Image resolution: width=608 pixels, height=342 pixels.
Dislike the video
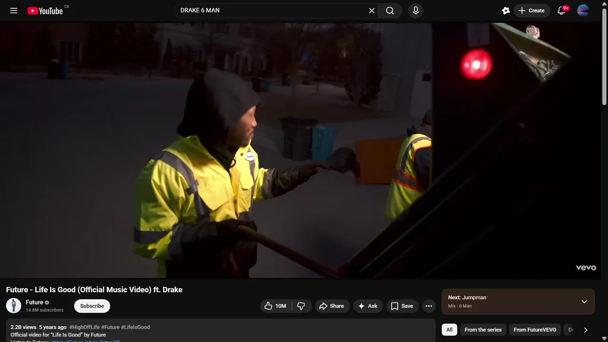coord(301,306)
